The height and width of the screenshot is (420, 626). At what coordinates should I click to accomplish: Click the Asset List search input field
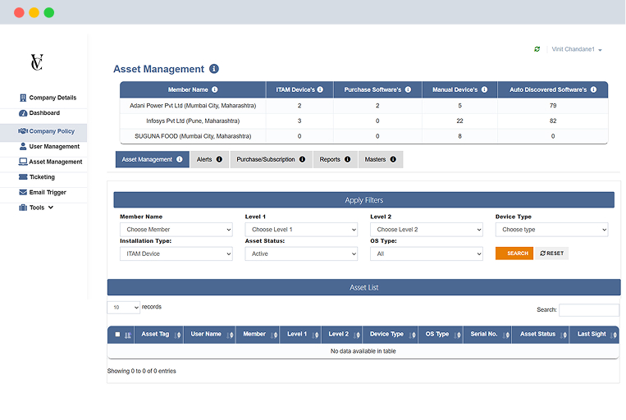click(588, 310)
